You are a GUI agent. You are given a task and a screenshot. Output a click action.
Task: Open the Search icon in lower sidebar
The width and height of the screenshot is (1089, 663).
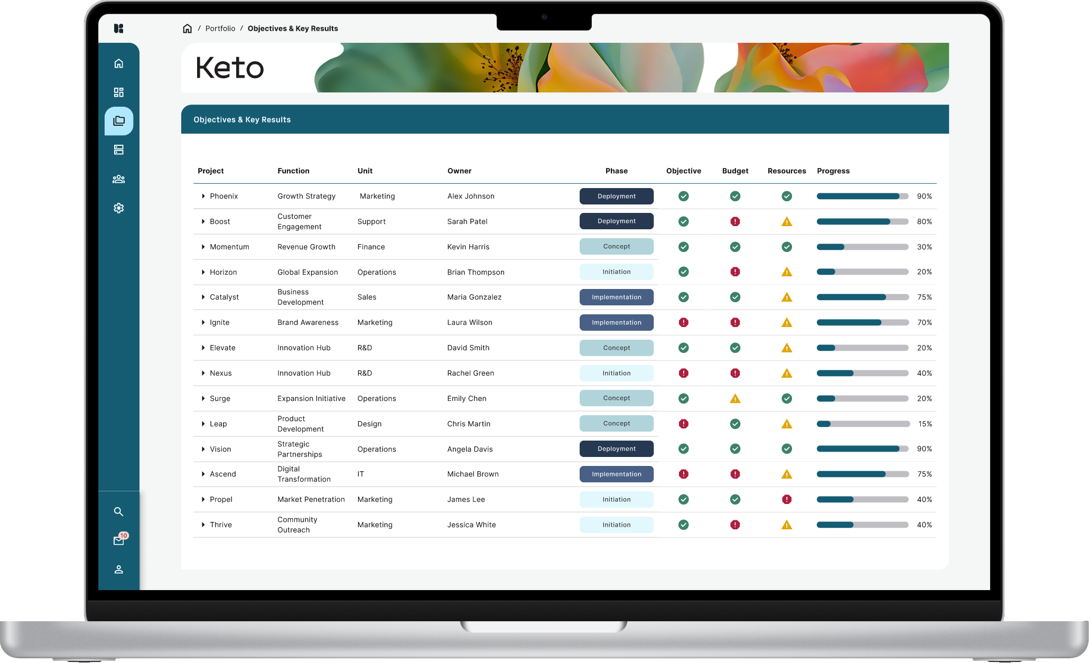pos(118,511)
